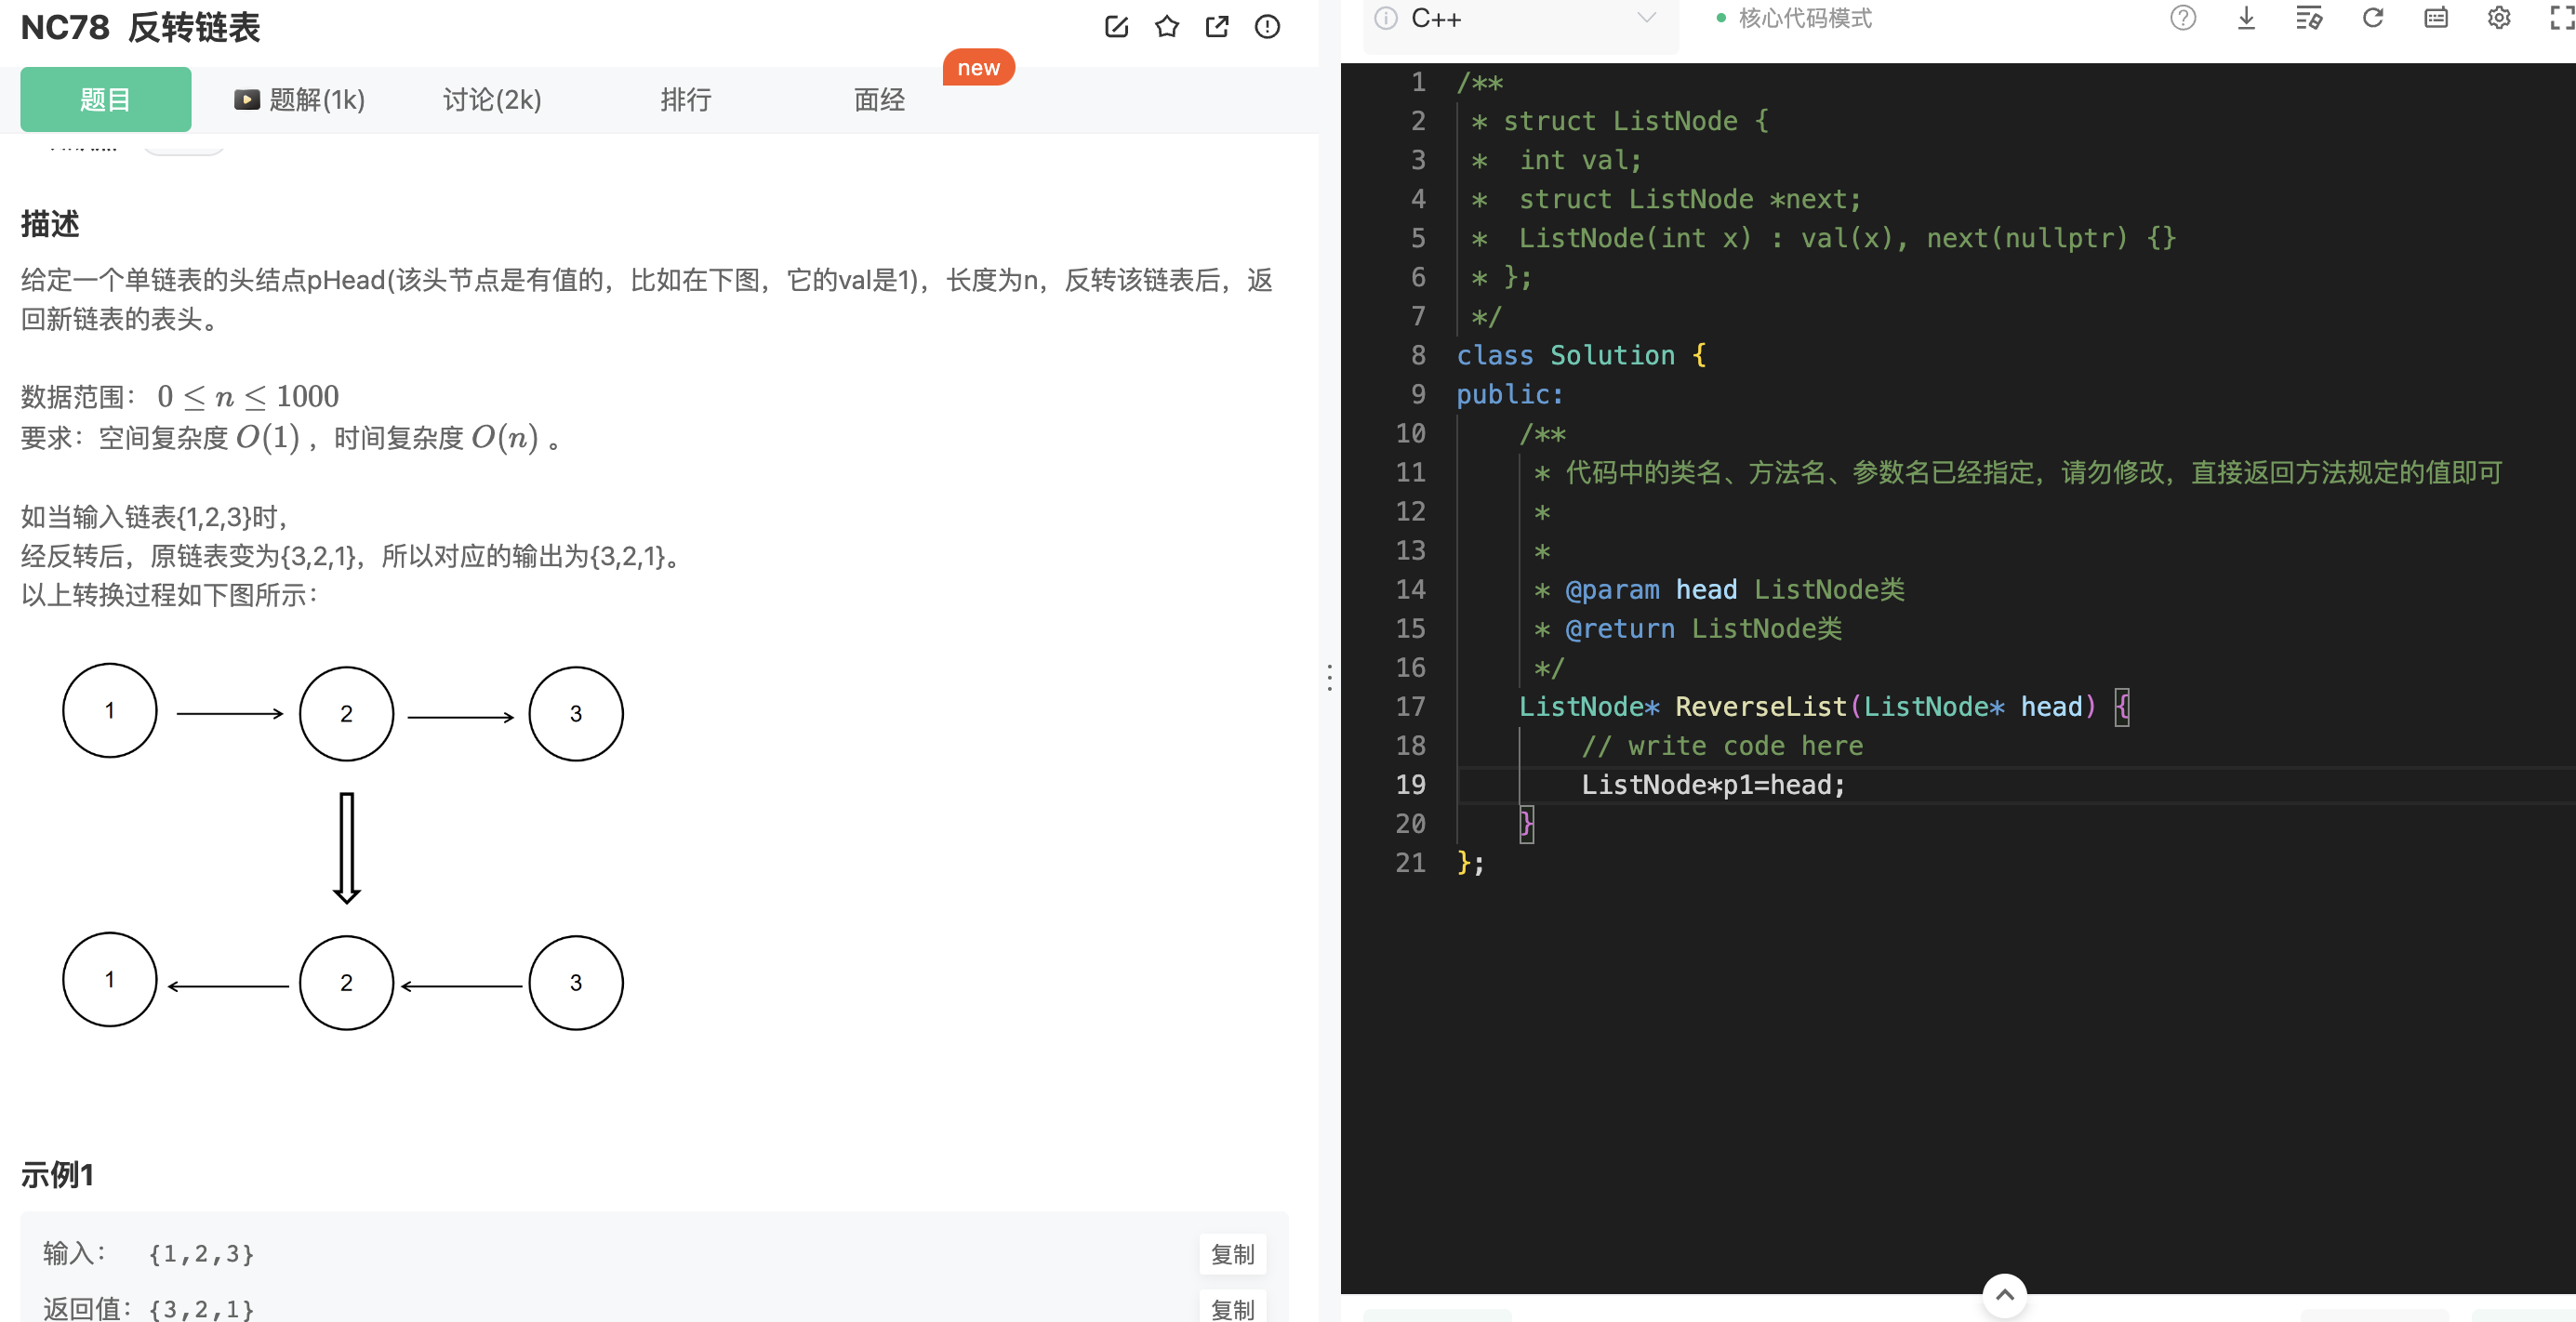
Task: Click the report problem exclamation icon
Action: 1267,27
